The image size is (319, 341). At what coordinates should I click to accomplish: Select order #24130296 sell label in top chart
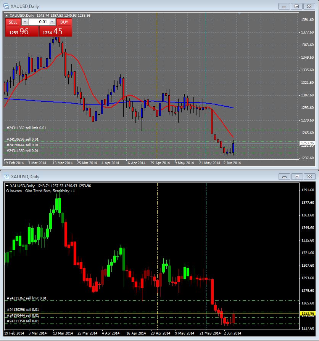pos(23,139)
